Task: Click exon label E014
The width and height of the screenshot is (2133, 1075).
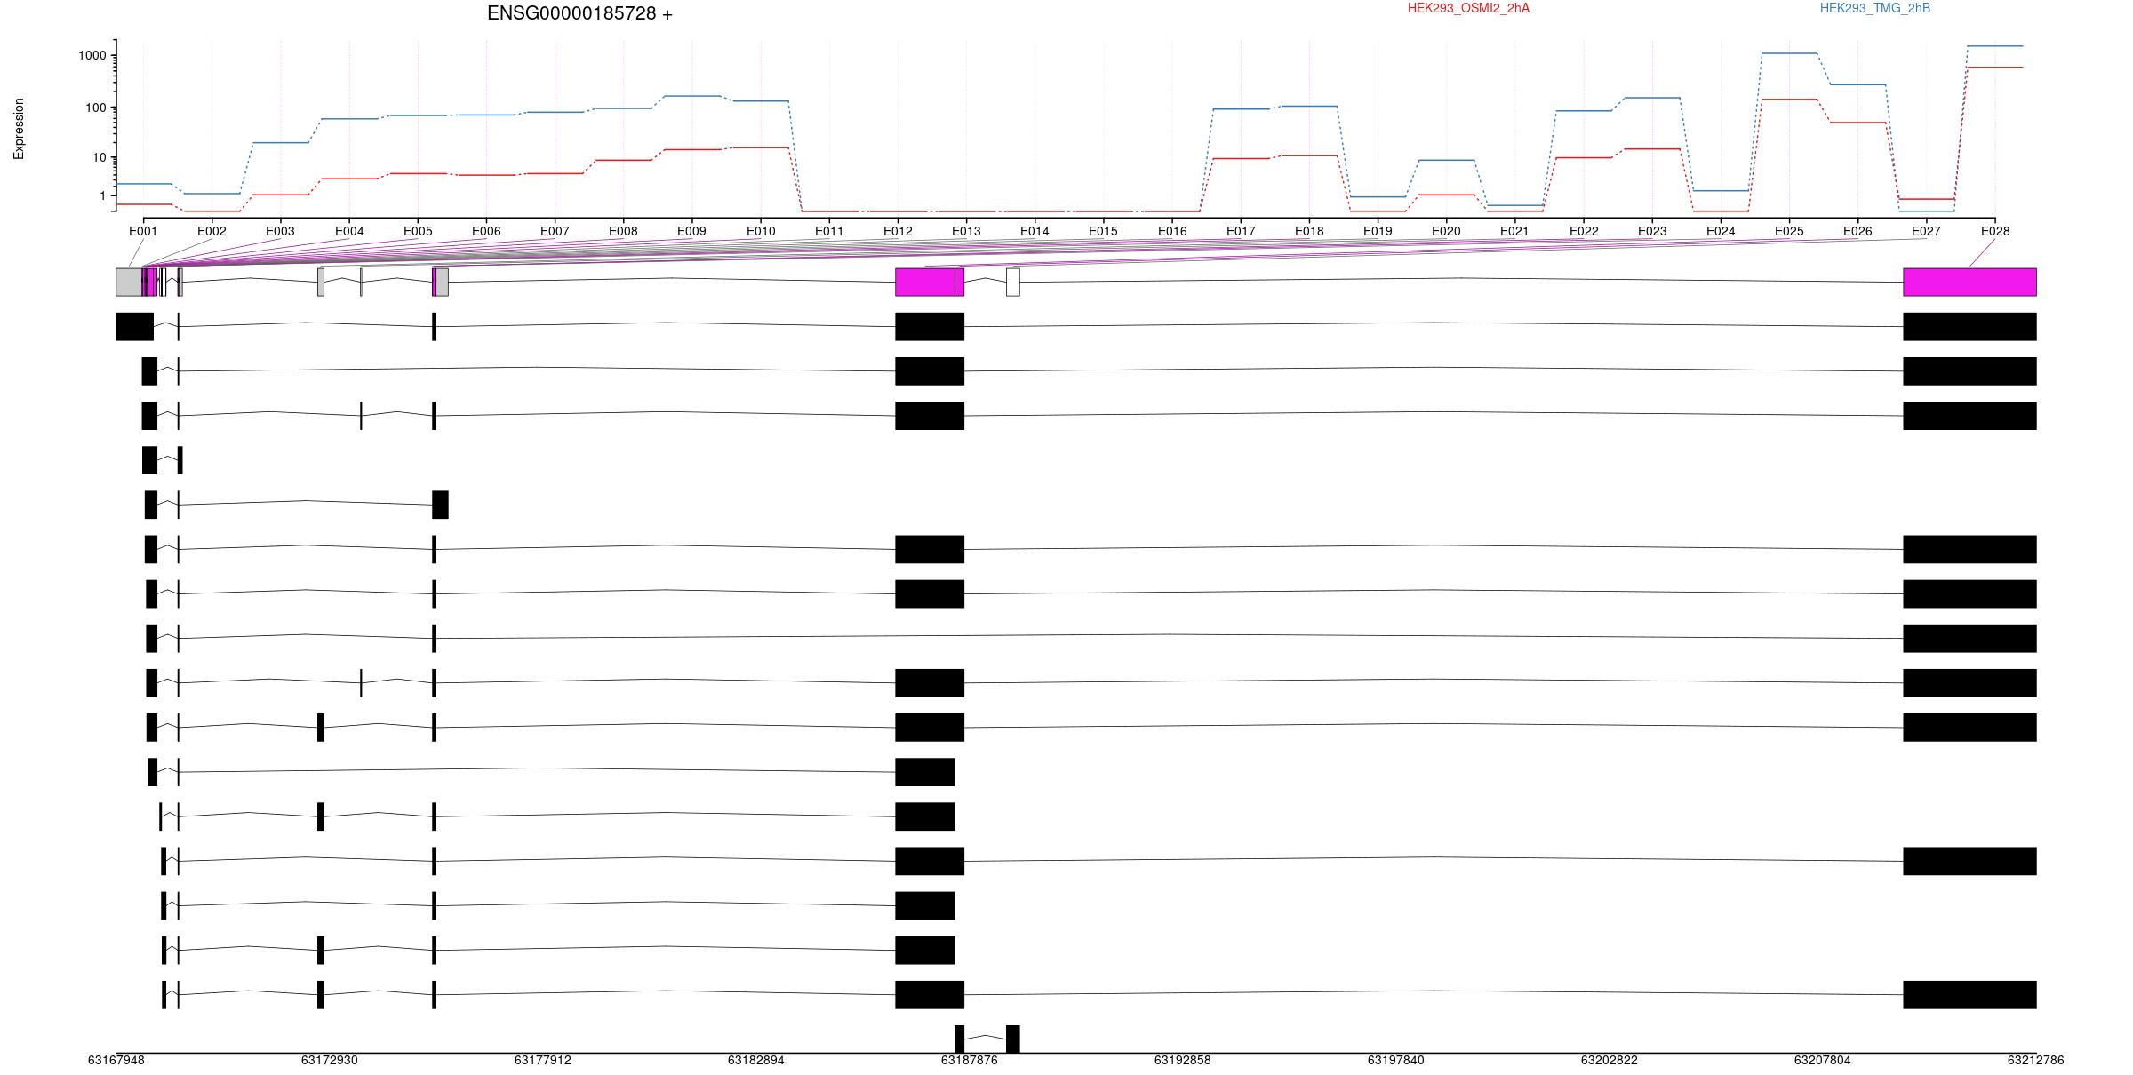Action: point(1035,231)
